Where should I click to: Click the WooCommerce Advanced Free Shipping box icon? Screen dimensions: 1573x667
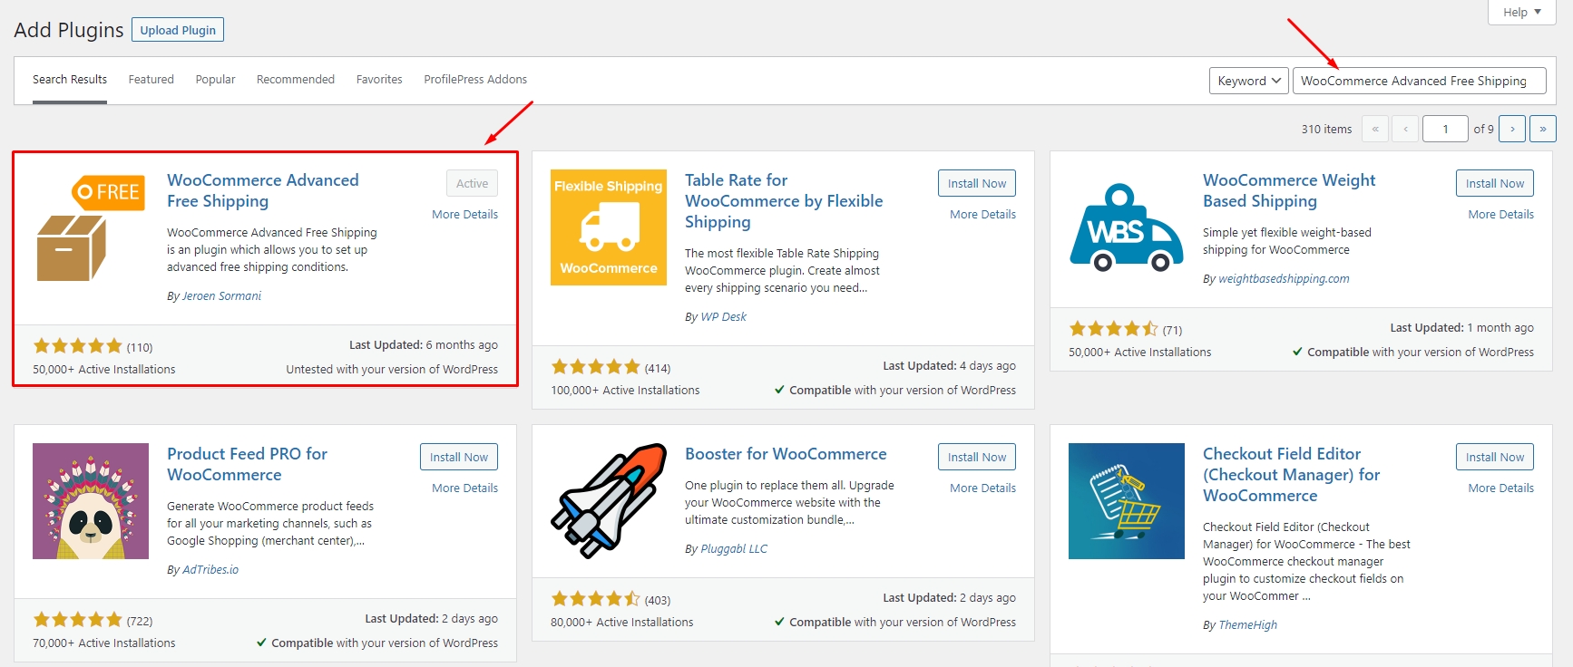[90, 227]
